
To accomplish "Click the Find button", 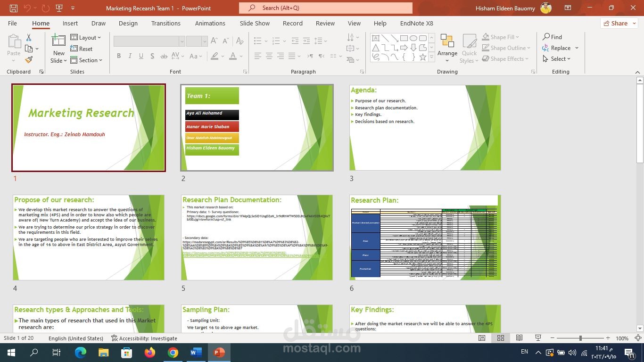I will point(552,37).
